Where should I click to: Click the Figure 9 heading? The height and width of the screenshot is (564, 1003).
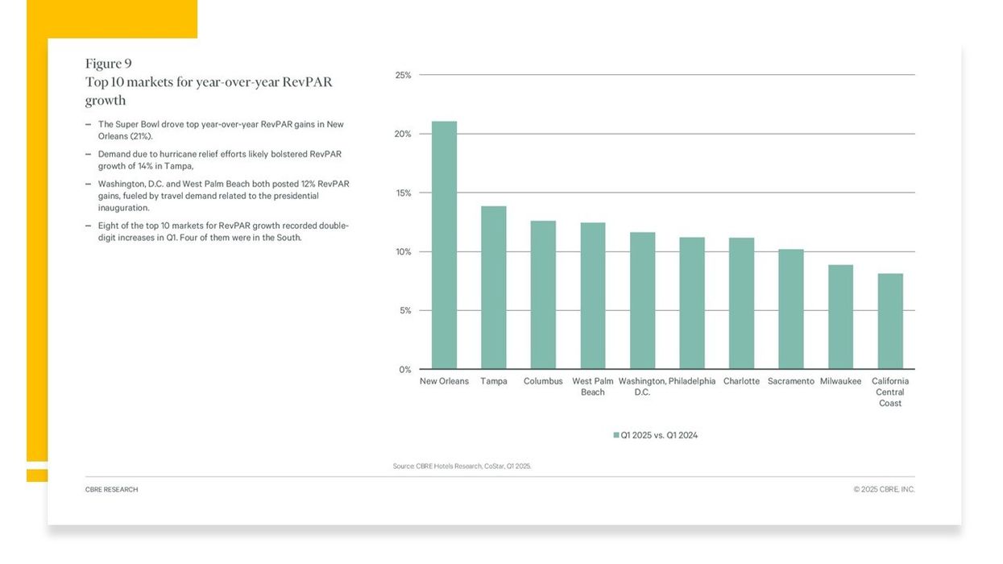108,64
